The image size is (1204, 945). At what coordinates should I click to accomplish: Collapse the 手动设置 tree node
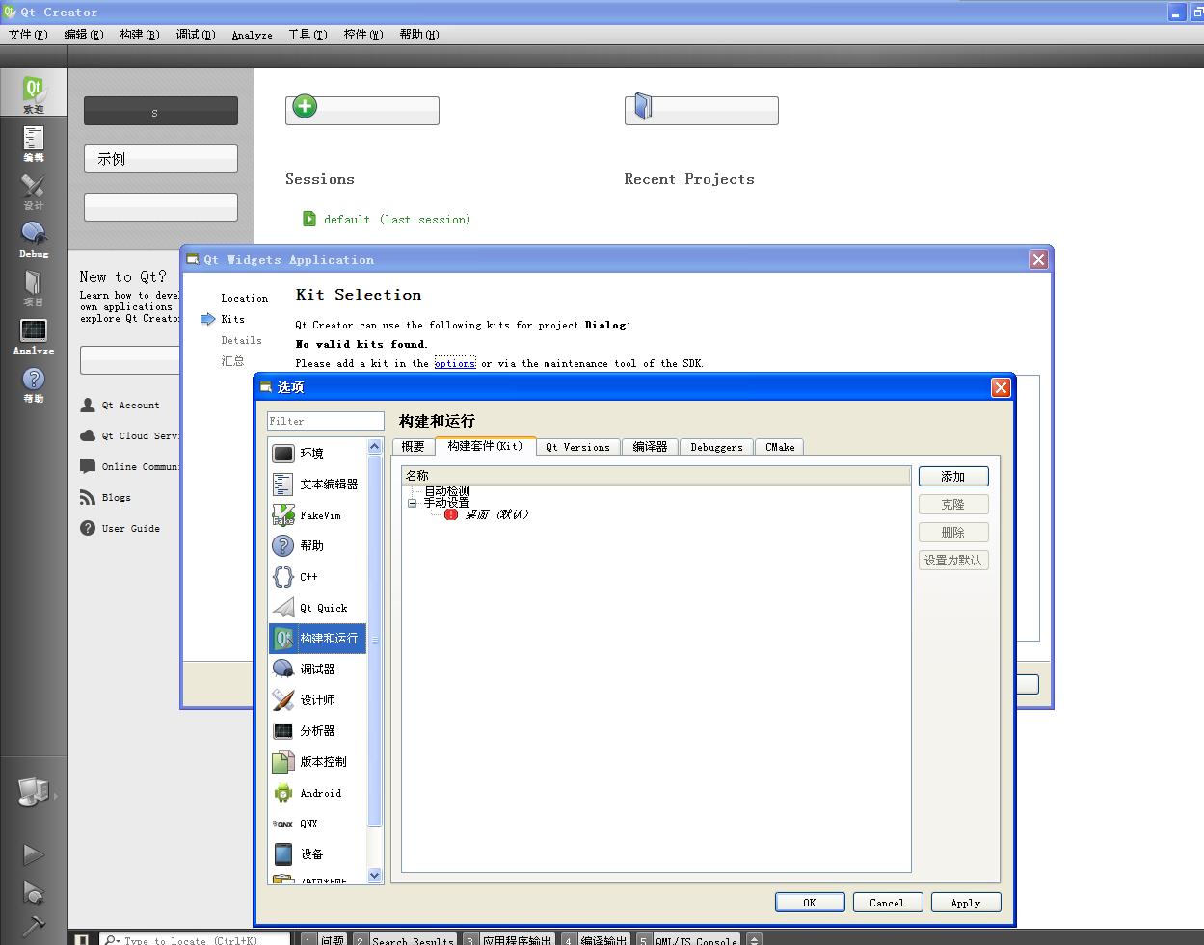(412, 503)
